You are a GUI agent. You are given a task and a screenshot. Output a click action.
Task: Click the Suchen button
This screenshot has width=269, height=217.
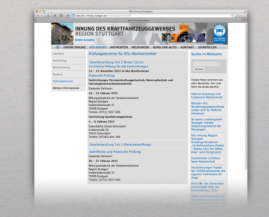coord(199,69)
